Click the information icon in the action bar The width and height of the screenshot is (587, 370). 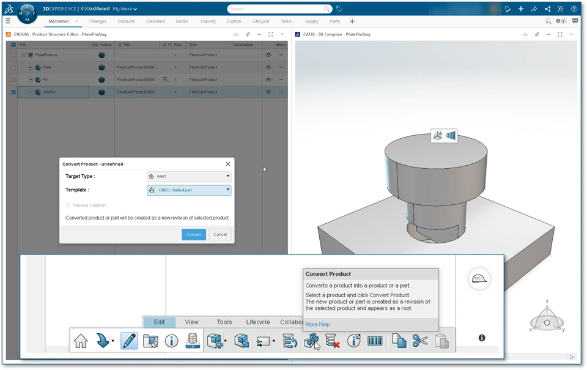(x=171, y=341)
